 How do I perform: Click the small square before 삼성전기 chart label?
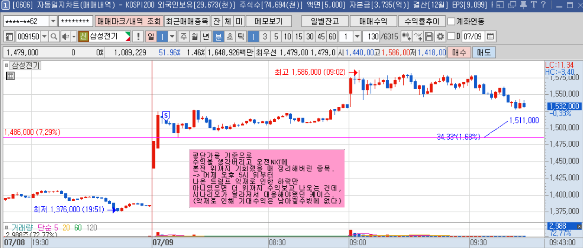pos(6,66)
